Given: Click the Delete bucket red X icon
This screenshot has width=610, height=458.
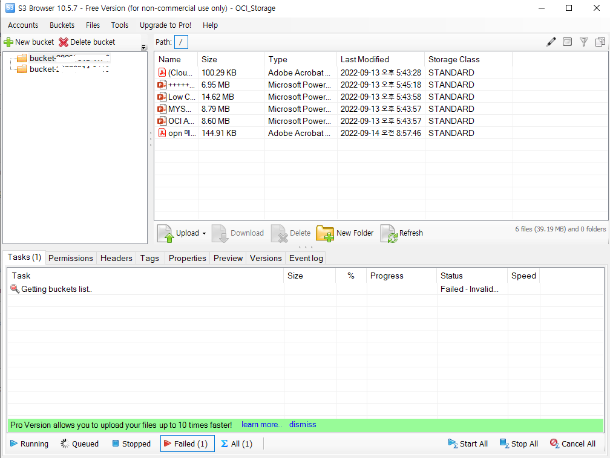Looking at the screenshot, I should click(x=64, y=42).
